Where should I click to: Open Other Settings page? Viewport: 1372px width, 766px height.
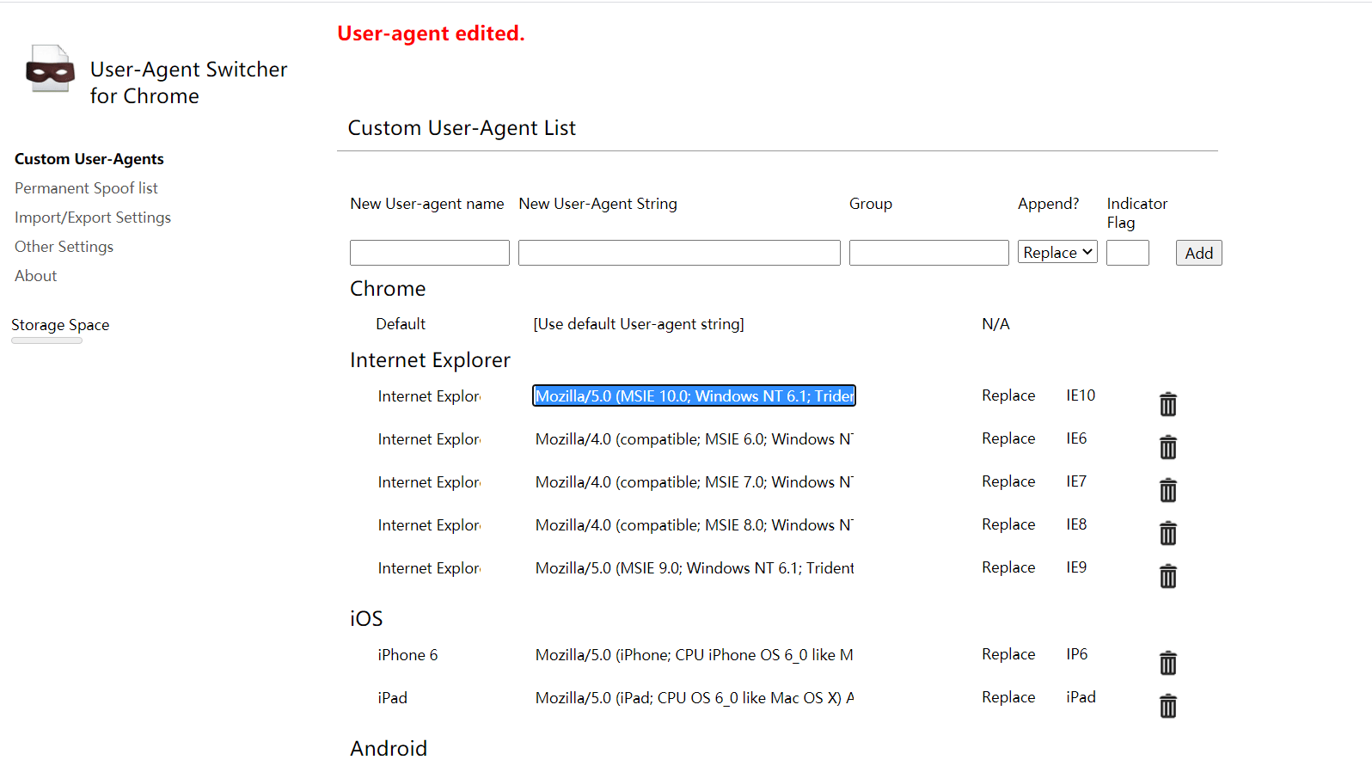(64, 247)
